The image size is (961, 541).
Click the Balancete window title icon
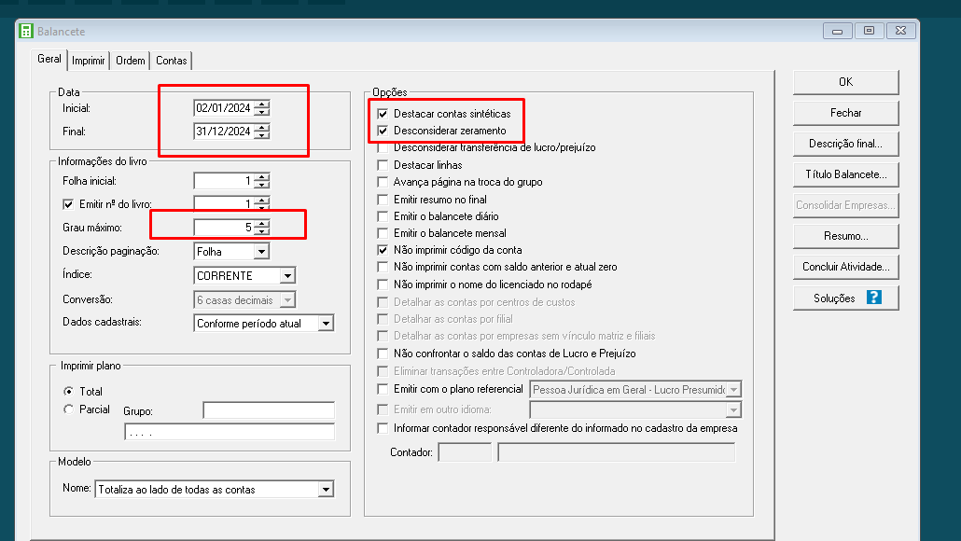pos(26,31)
